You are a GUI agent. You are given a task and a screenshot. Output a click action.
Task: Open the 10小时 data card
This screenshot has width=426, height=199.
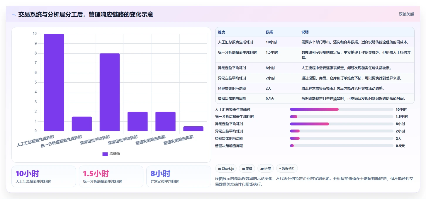pos(44,176)
